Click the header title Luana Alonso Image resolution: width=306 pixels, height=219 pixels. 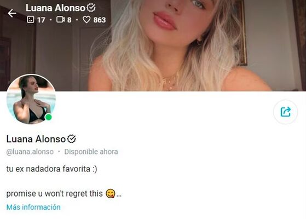(55, 8)
